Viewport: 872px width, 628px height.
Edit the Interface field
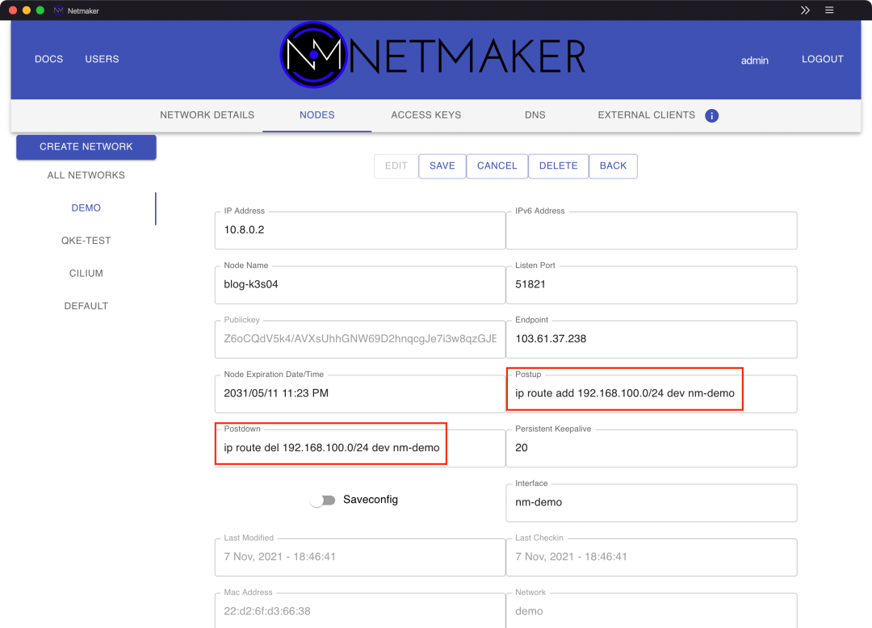[652, 502]
